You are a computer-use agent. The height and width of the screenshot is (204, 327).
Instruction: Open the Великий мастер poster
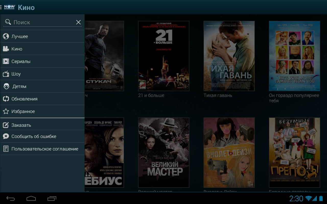pyautogui.click(x=164, y=152)
